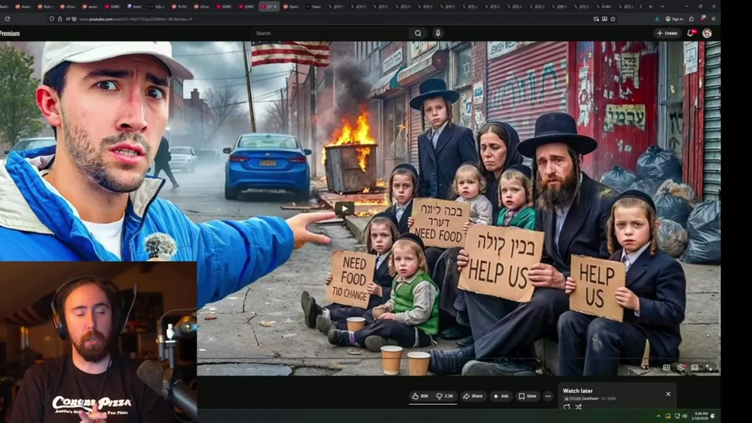Click the Ask button

[x=501, y=396]
